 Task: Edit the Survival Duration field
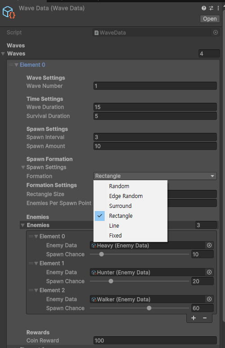pyautogui.click(x=155, y=116)
